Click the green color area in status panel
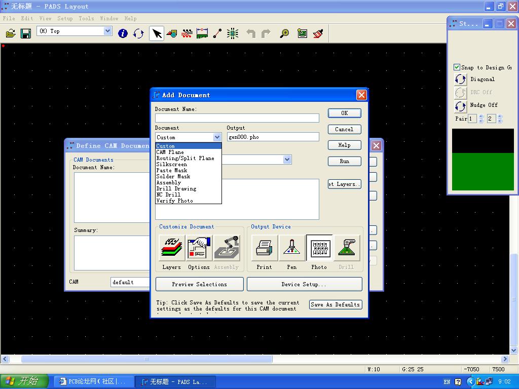The height and width of the screenshot is (389, 519). coord(483,172)
